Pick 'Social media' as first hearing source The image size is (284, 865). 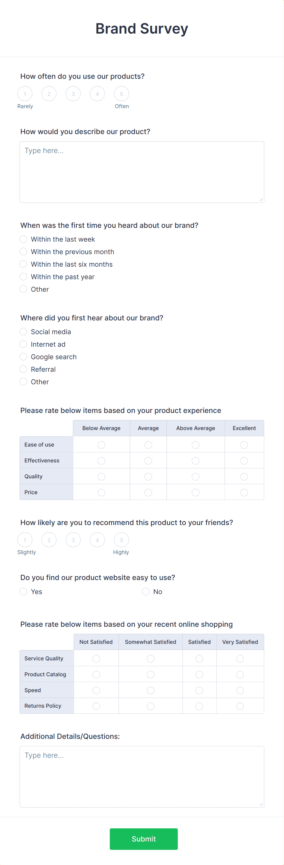tap(23, 331)
